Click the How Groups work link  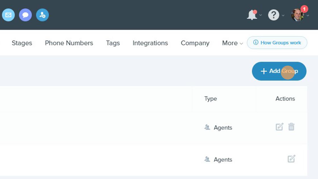click(277, 43)
